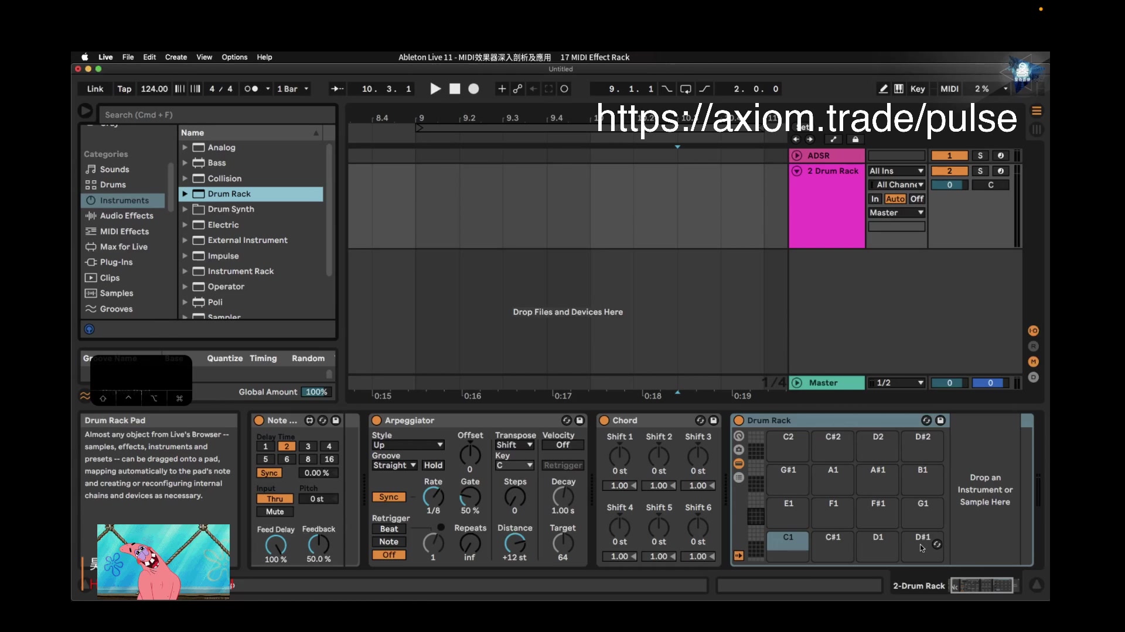The height and width of the screenshot is (632, 1125).
Task: Open the Apple menu
Action: [85, 57]
